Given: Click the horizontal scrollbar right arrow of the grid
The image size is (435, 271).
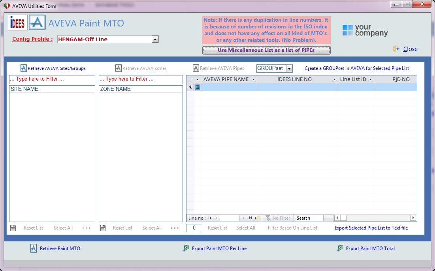Looking at the screenshot, I should click(x=413, y=218).
